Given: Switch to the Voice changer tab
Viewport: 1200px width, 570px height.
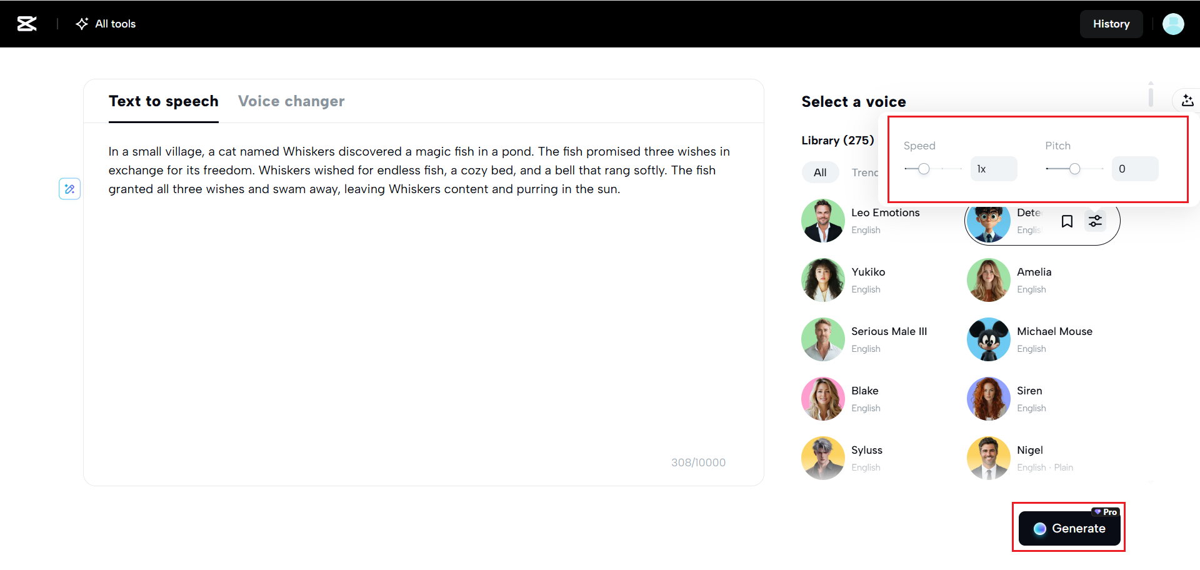Looking at the screenshot, I should coord(291,101).
